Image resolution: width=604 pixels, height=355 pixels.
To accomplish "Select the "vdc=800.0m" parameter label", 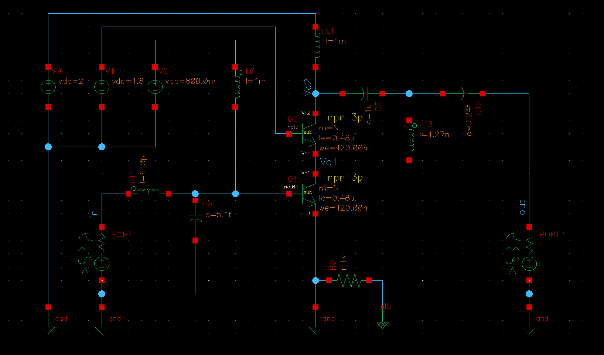I will click(190, 81).
